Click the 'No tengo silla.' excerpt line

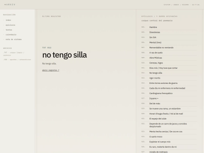point(49,63)
